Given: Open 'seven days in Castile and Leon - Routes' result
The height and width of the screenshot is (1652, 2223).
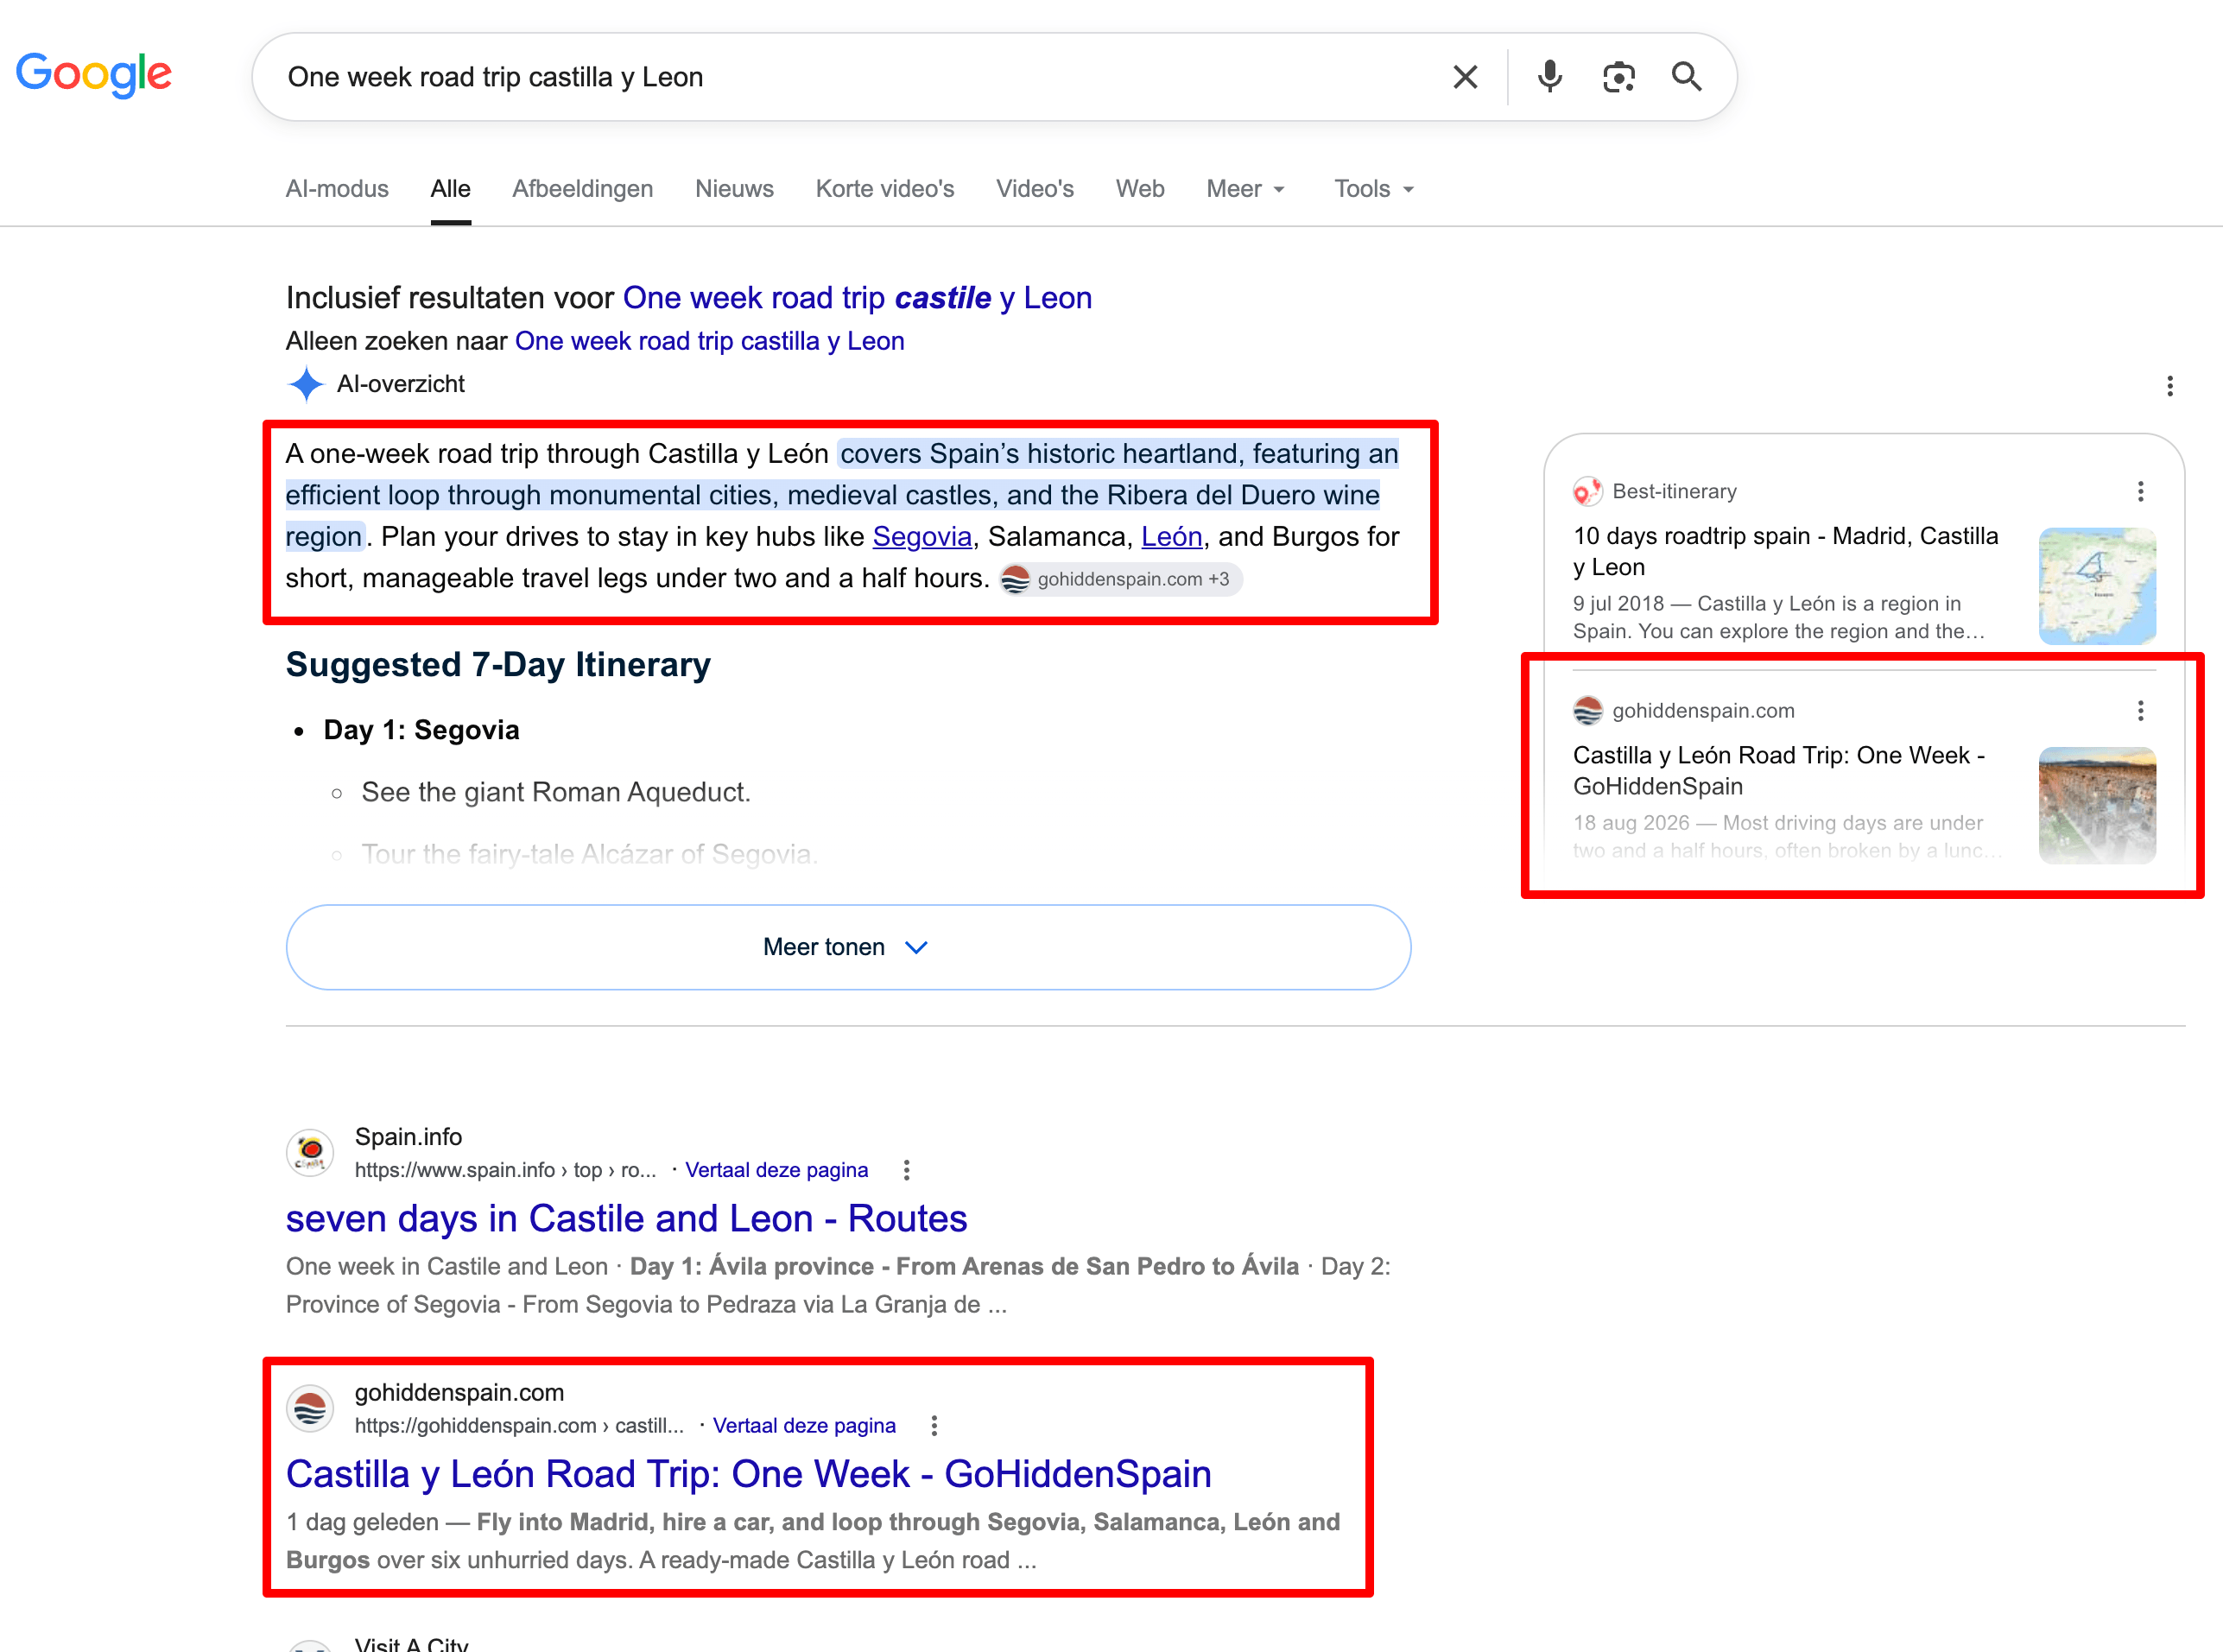Looking at the screenshot, I should (627, 1219).
